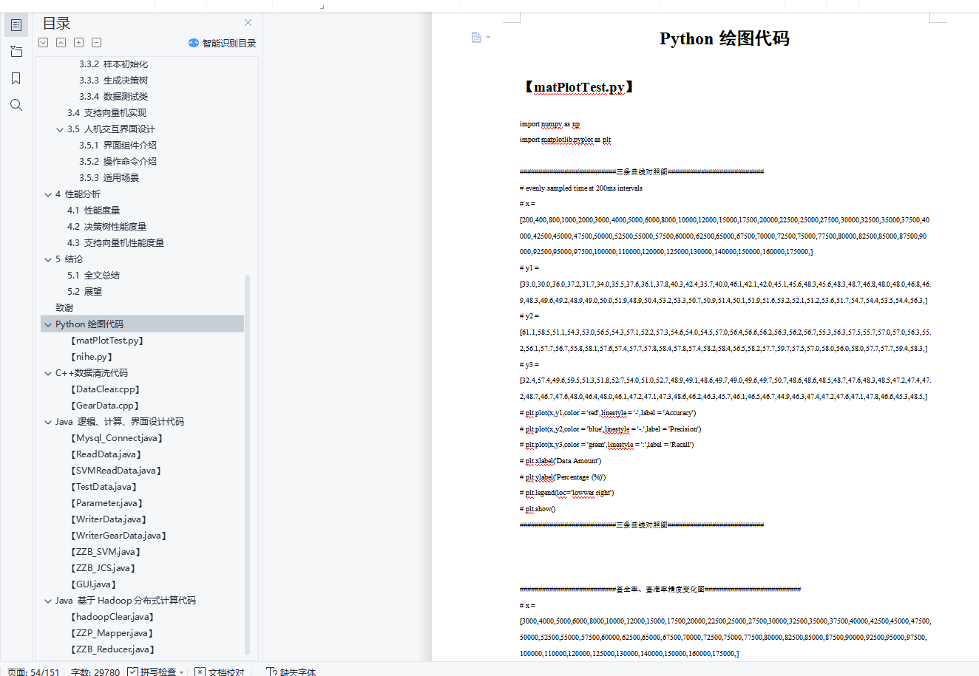Collapse the Java 基于 Hadoop 分布式计算代码 section
The height and width of the screenshot is (676, 979).
pyautogui.click(x=48, y=601)
